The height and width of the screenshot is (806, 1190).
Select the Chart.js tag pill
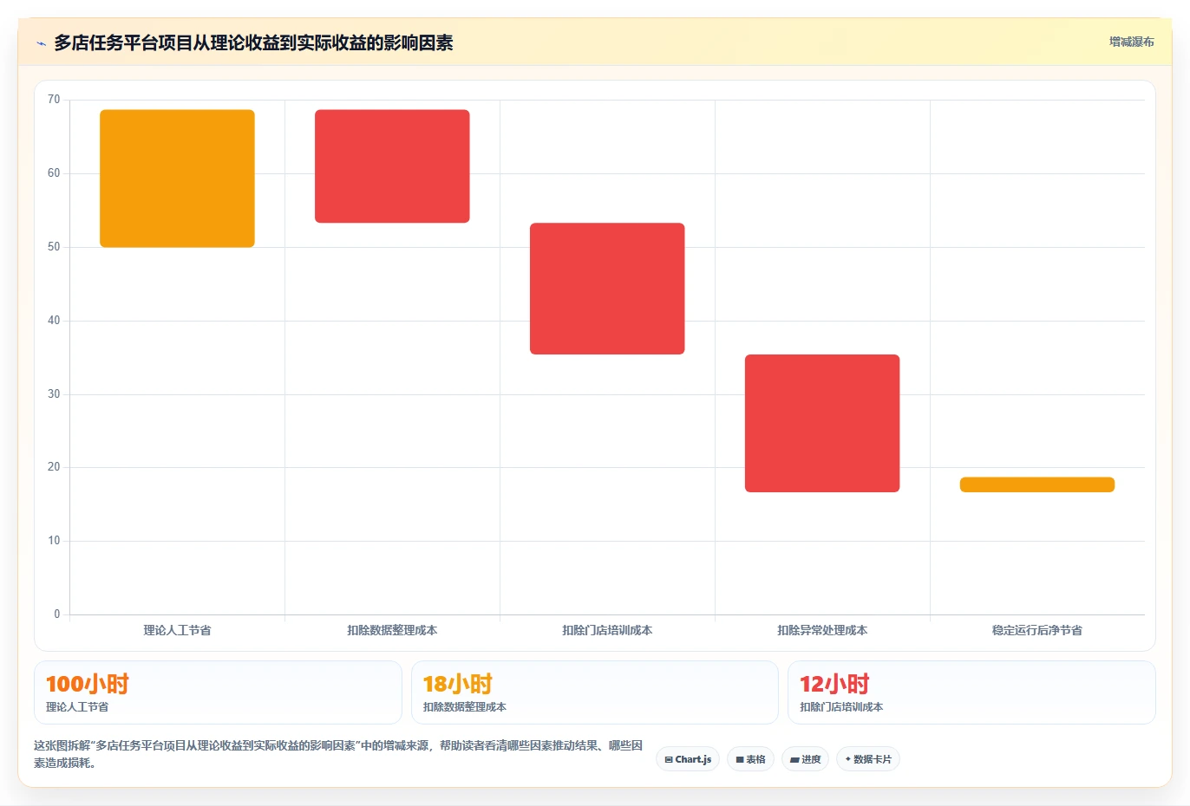pyautogui.click(x=688, y=759)
